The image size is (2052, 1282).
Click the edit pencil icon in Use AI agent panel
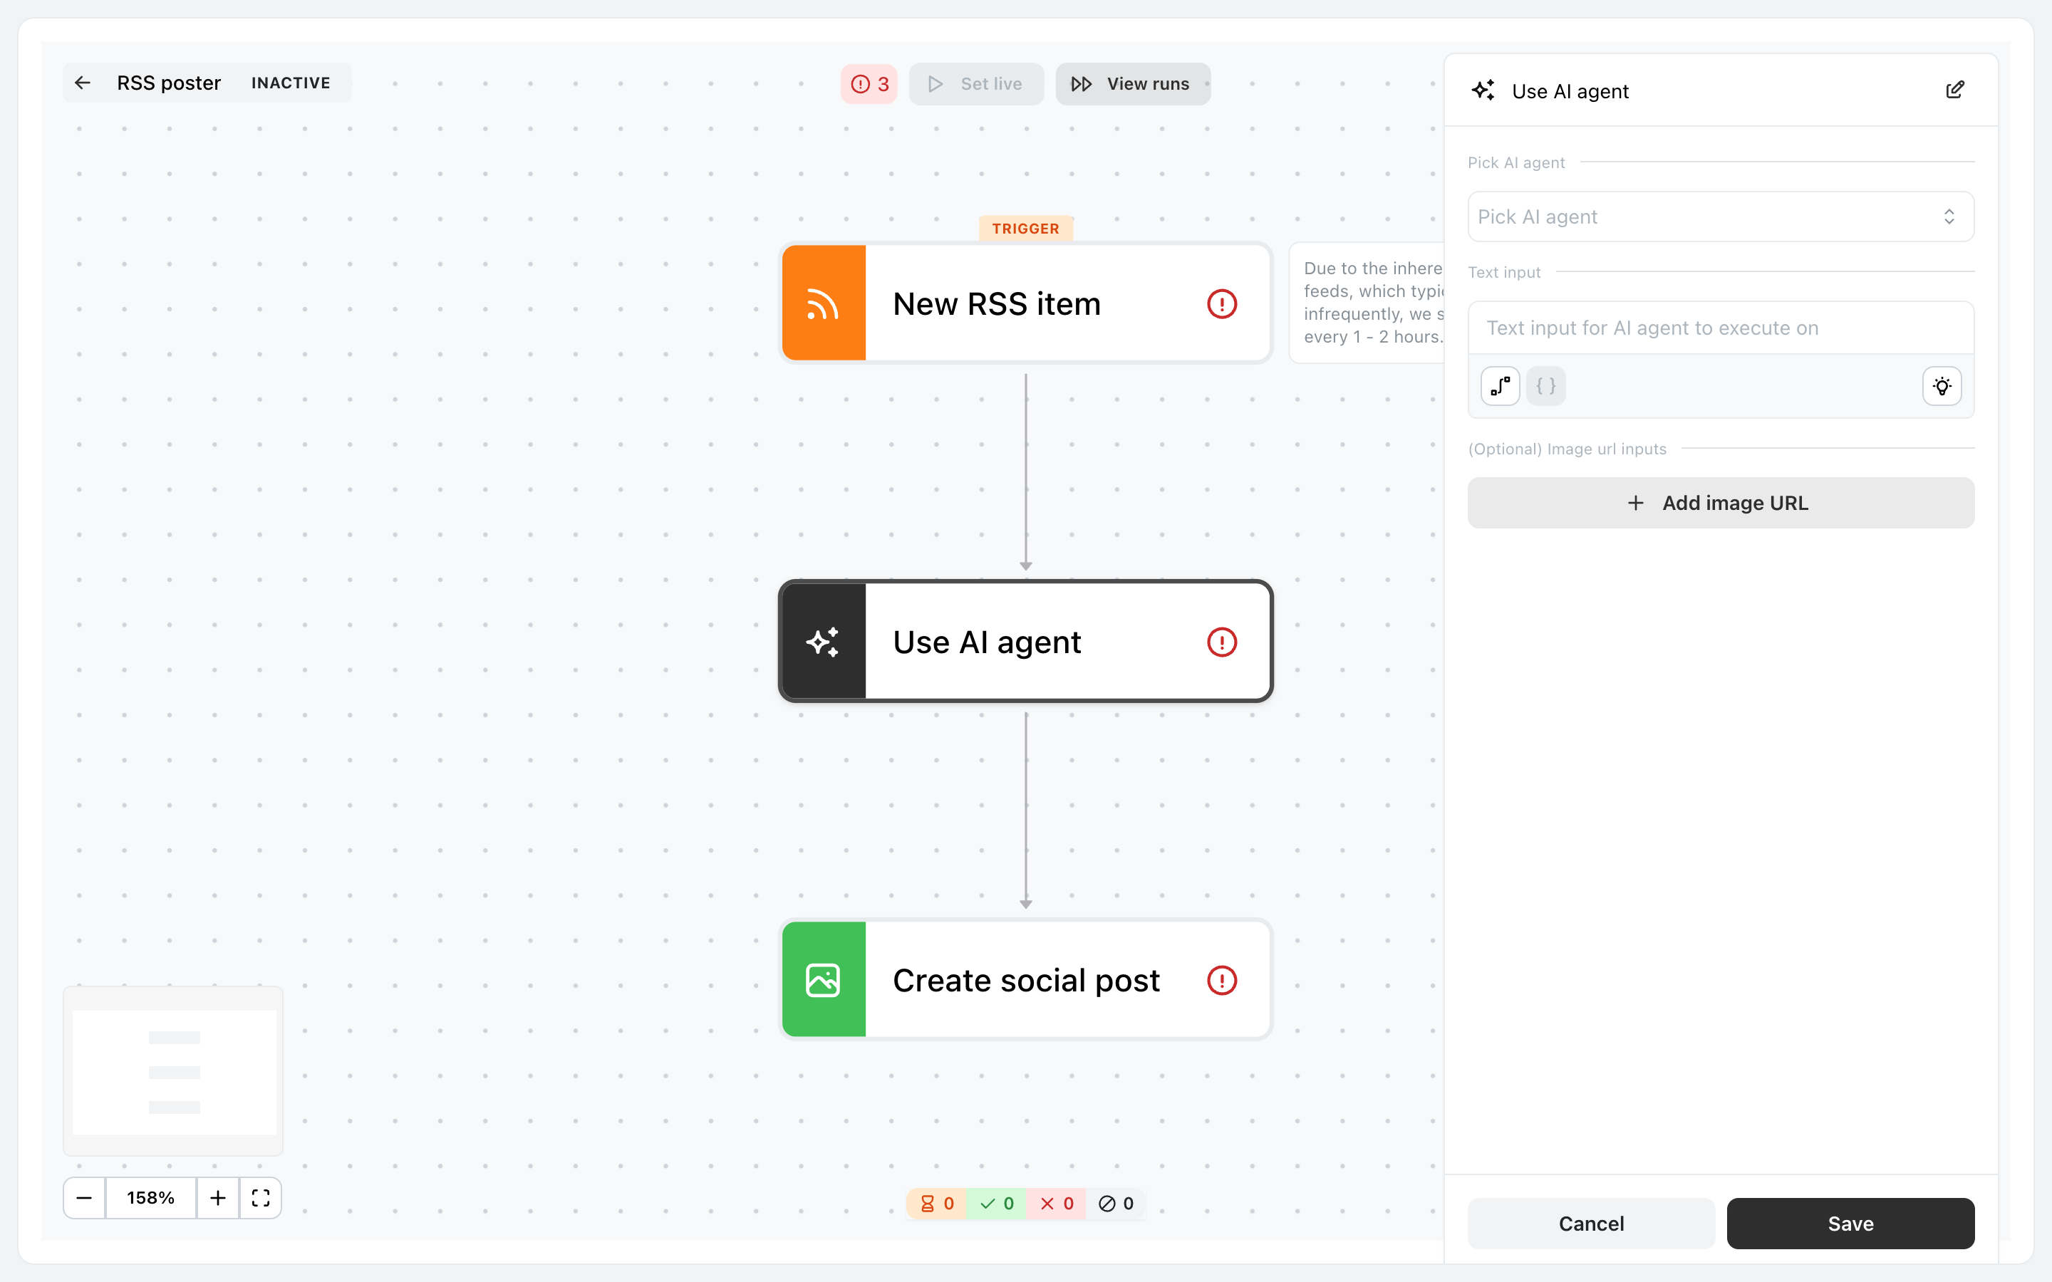point(1955,90)
